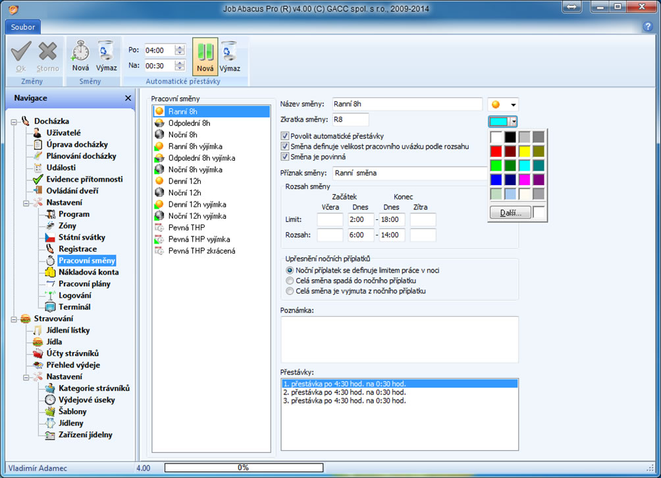Click the Zkratka směny field R8

pos(350,119)
